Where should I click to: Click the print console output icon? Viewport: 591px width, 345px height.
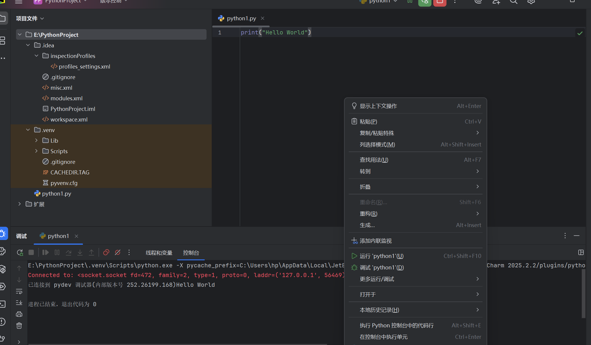tap(19, 314)
